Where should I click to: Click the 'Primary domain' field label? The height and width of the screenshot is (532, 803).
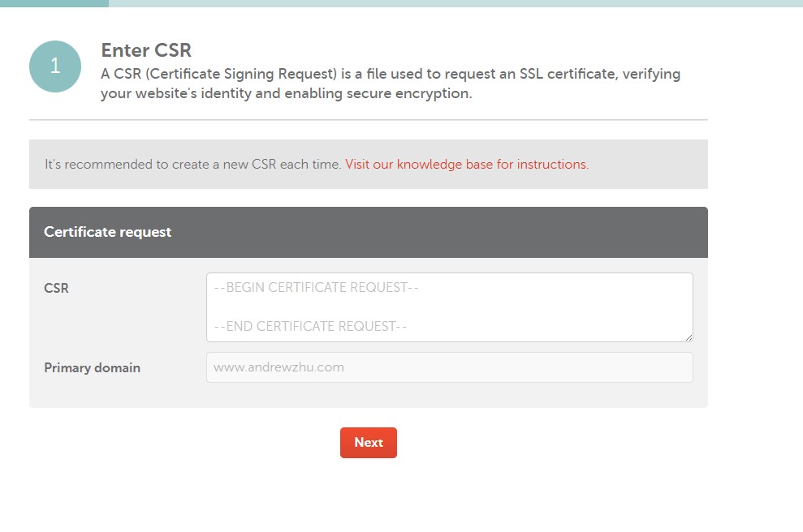[x=92, y=367]
